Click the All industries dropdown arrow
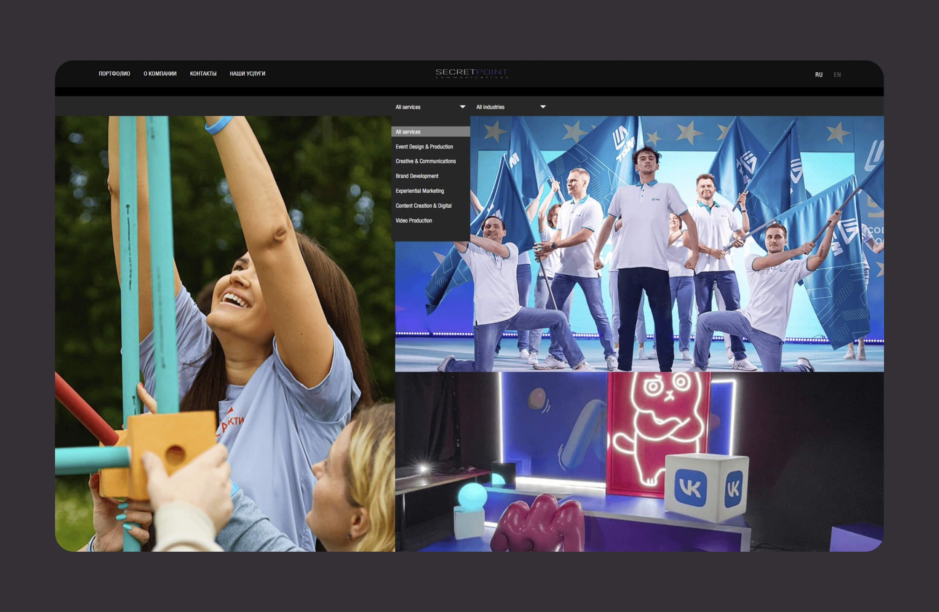This screenshot has width=939, height=612. tap(543, 107)
